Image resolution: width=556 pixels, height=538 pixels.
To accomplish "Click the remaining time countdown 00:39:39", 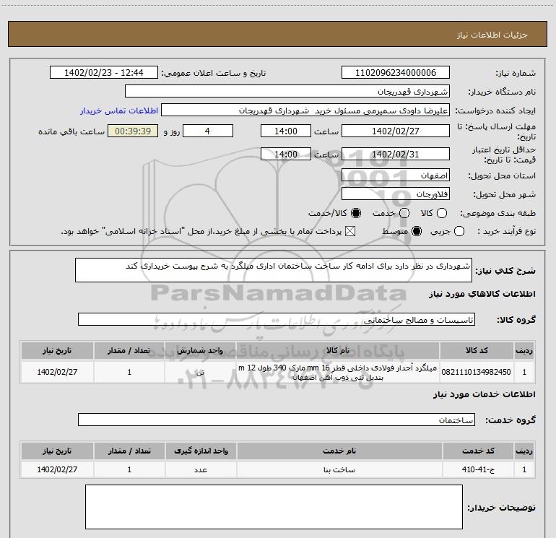I will [x=133, y=131].
